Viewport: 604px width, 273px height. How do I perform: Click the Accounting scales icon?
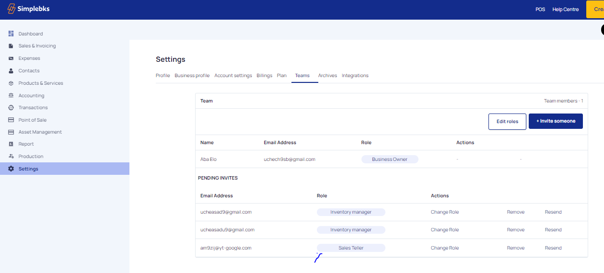pyautogui.click(x=11, y=96)
